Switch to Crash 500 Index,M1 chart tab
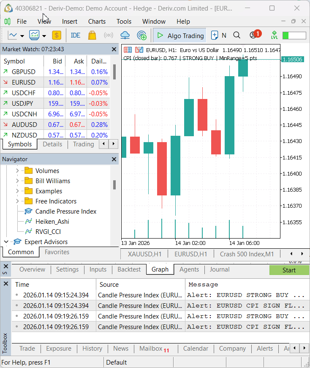This screenshot has width=310, height=368. tap(247, 254)
